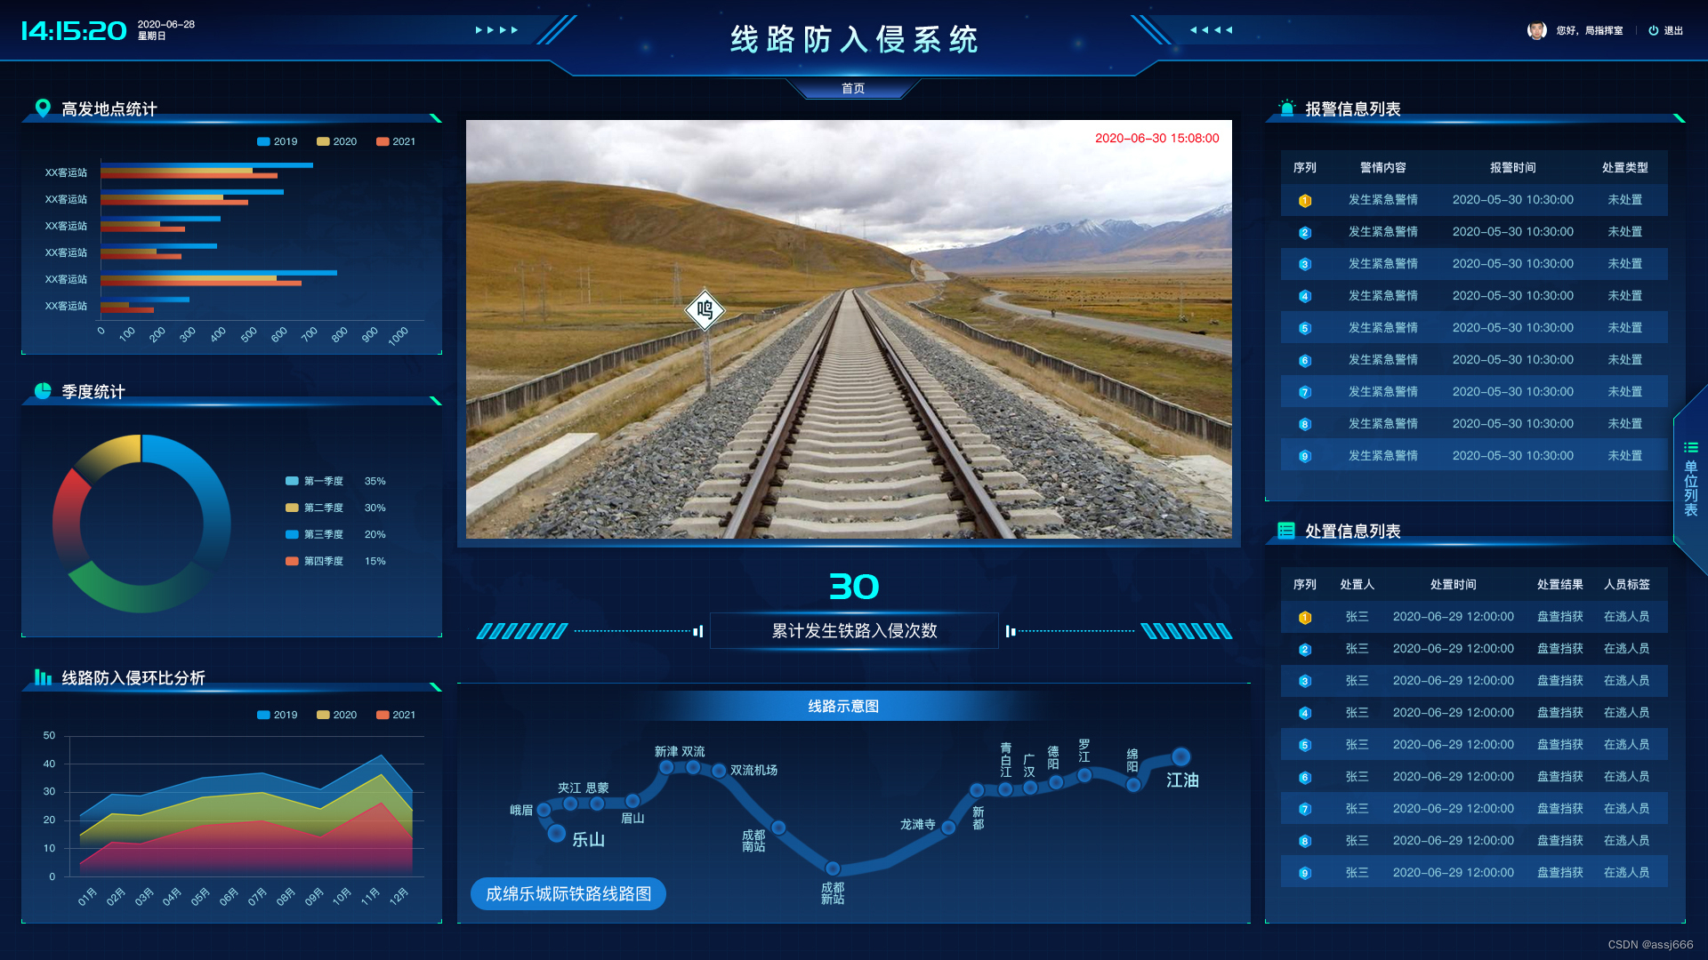Click the 江油 station node on route map

1180,757
